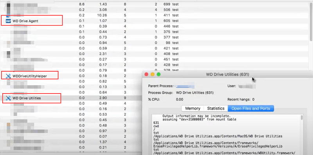Screen dimensions: 313x155
Task: Open the Open Files and Ports tab
Action: coord(251,108)
